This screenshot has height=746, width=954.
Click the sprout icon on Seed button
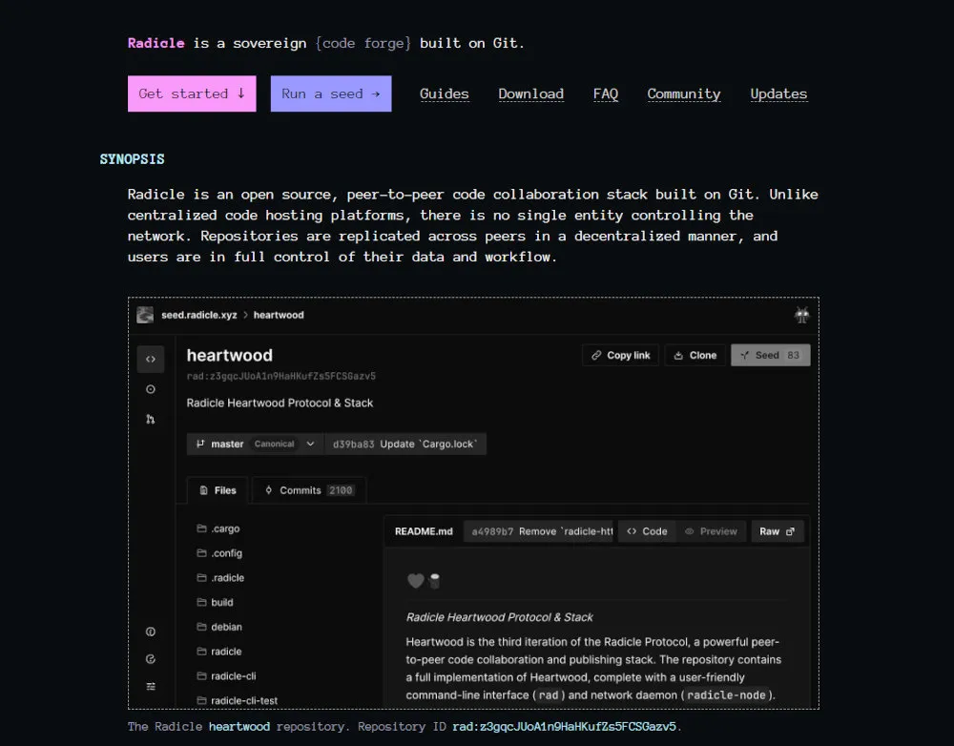745,356
